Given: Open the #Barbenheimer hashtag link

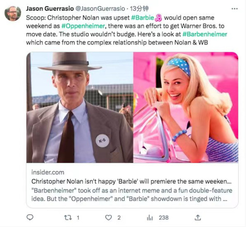Looking at the screenshot, I should [205, 34].
